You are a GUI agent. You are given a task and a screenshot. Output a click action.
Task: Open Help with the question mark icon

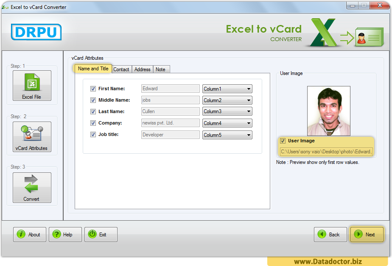click(65, 234)
